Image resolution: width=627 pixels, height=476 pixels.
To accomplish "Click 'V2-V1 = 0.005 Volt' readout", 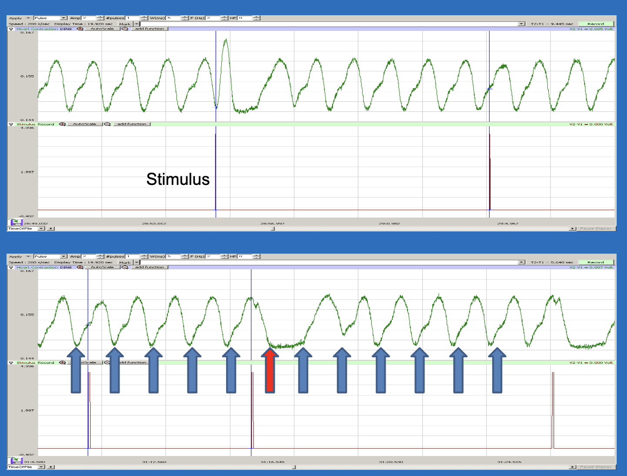I will tap(591, 29).
